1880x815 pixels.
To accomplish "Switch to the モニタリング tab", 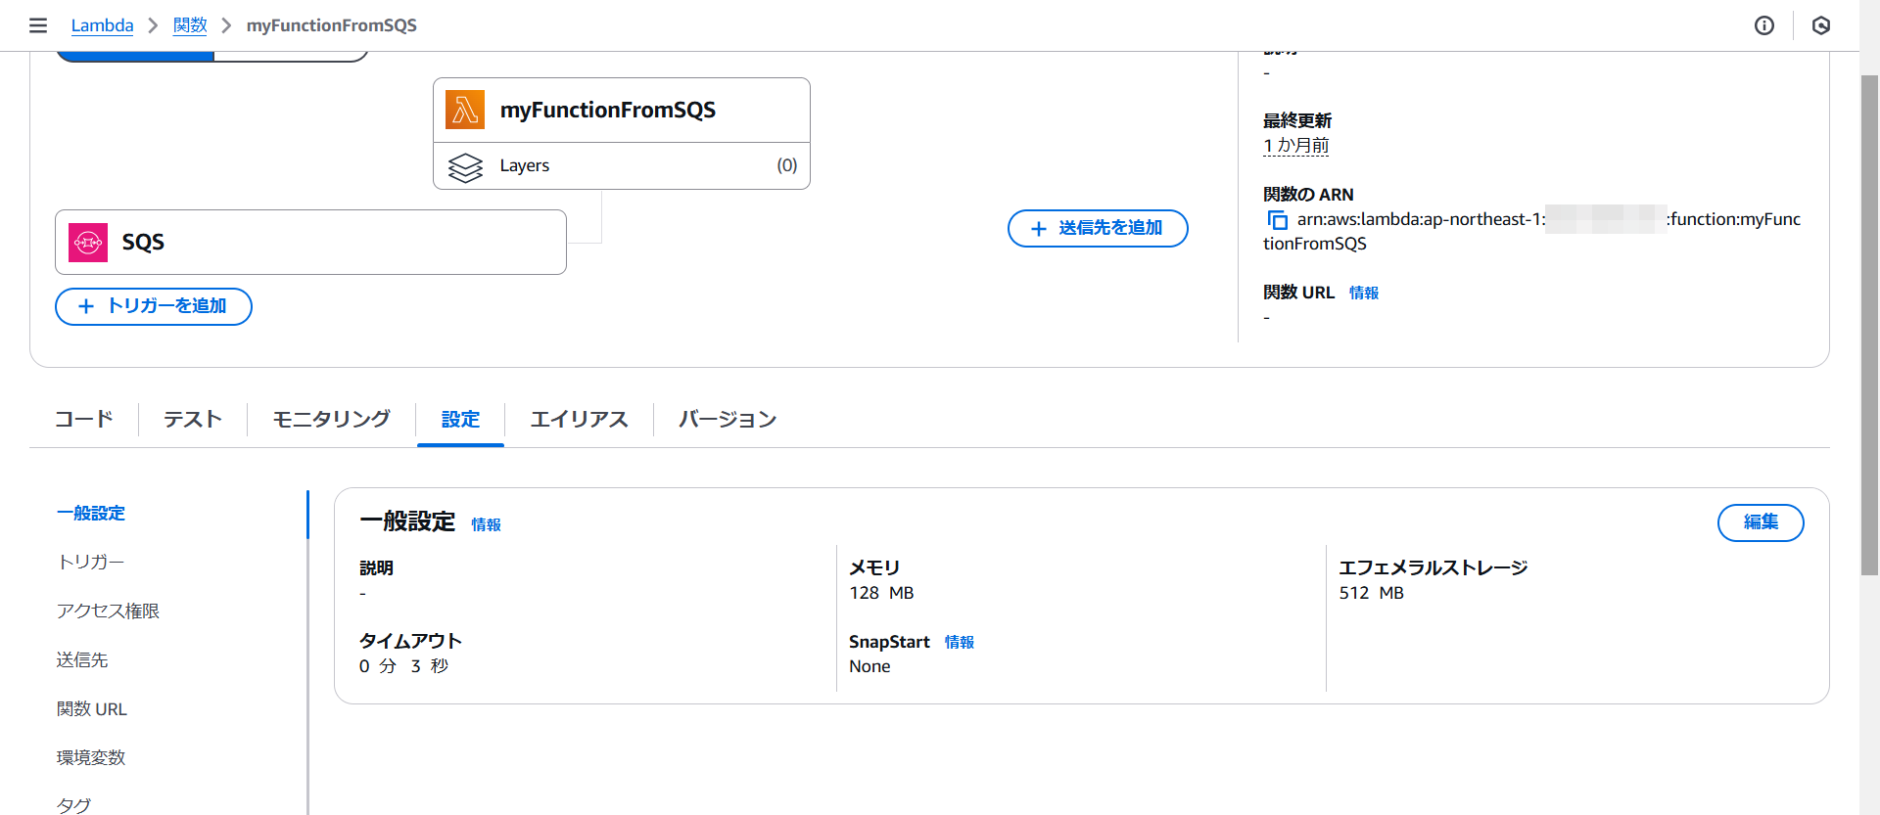I will pyautogui.click(x=331, y=420).
